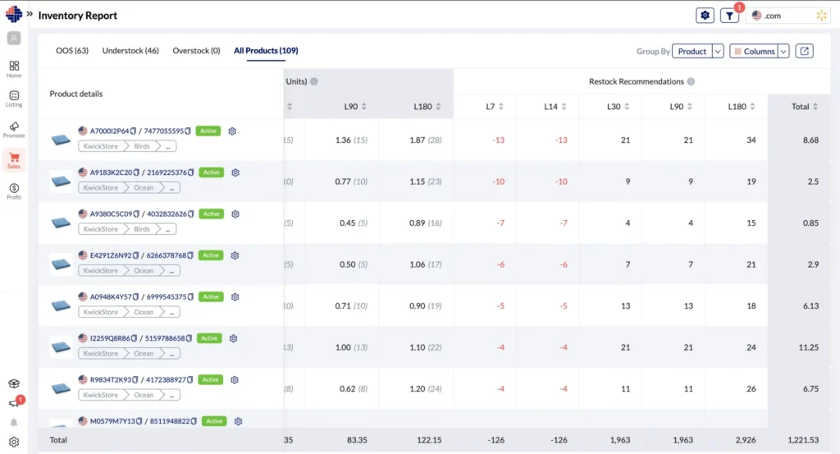
Task: Expand the ellipsis tag in A9183K2C20 row
Action: pos(171,188)
